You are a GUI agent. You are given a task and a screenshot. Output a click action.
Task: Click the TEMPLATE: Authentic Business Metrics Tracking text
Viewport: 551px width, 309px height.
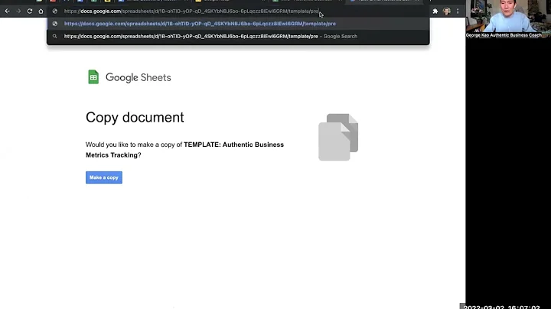pos(185,150)
